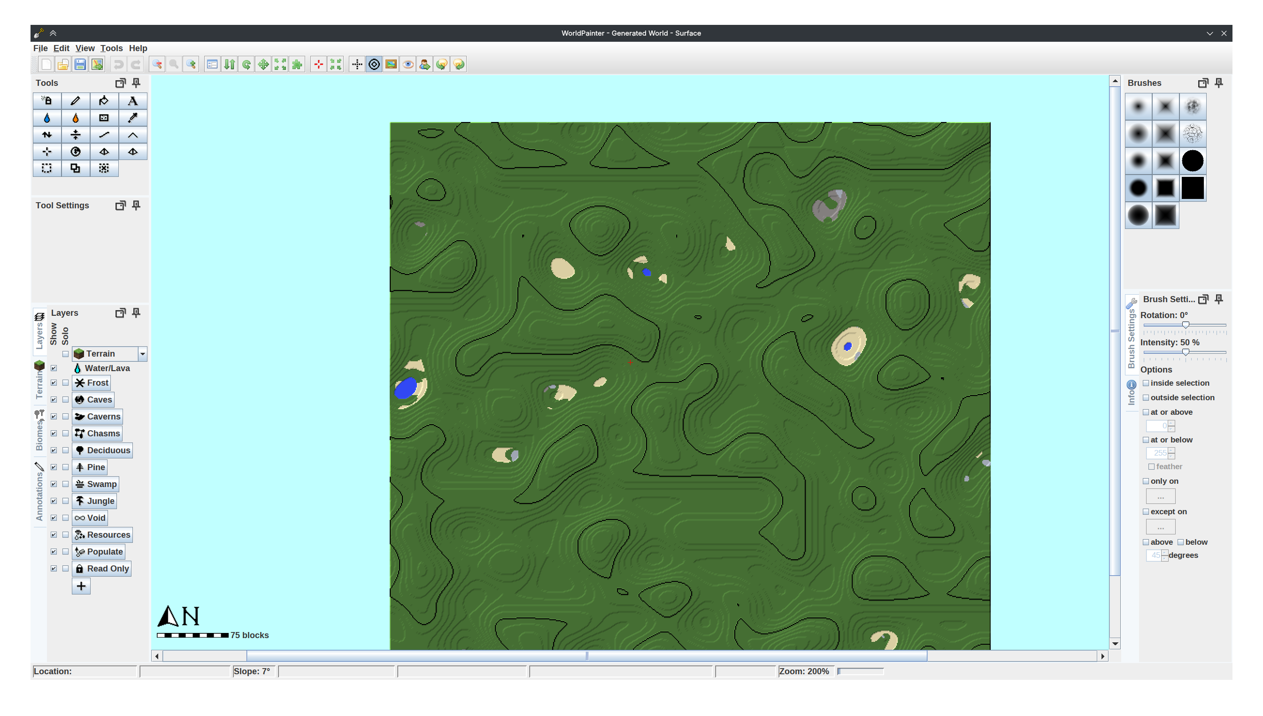Click the zoom in magnifier icon
Viewport: 1263px width, 716px height.
191,64
